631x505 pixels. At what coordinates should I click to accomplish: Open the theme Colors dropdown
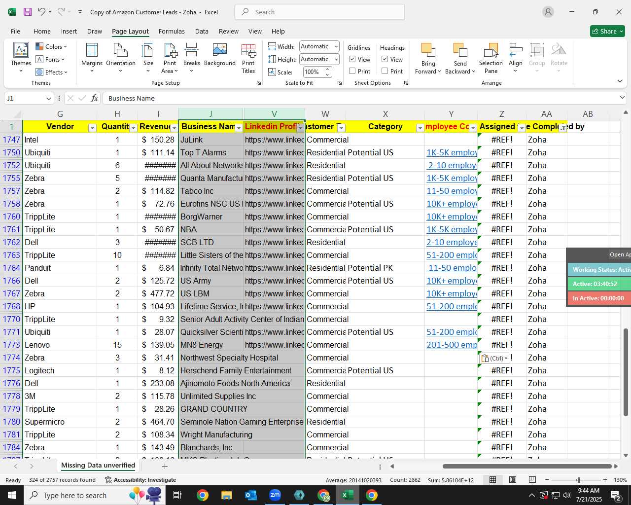(x=51, y=46)
